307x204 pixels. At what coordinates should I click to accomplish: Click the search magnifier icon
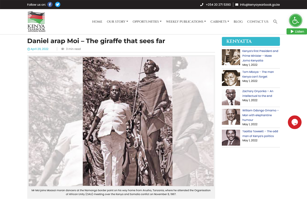point(275,22)
